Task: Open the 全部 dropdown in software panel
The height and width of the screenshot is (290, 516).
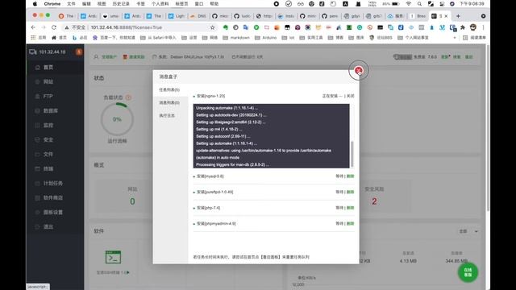Action: [x=468, y=231]
